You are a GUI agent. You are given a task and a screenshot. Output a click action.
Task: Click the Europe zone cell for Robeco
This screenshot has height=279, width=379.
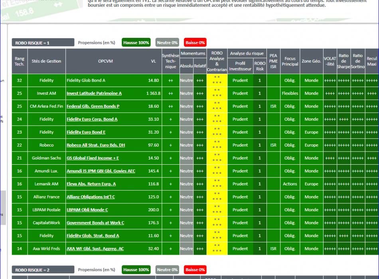[x=311, y=145]
